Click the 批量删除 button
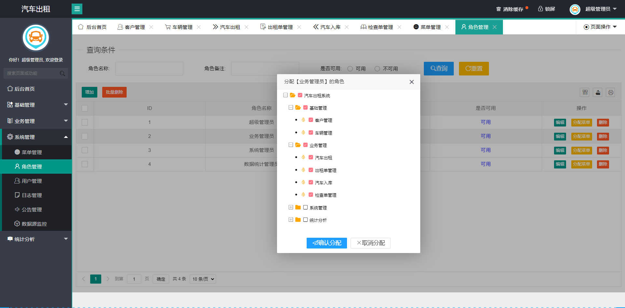Screen dimensions: 625x308 coord(114,92)
